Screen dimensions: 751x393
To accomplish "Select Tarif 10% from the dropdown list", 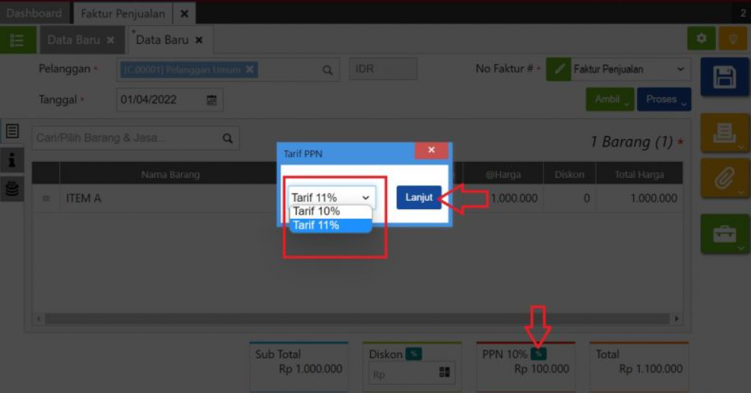I will click(316, 211).
